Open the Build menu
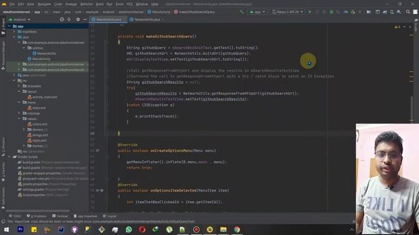 [x=100, y=4]
